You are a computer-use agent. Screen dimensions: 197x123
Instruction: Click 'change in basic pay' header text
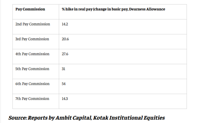(x=111, y=9)
